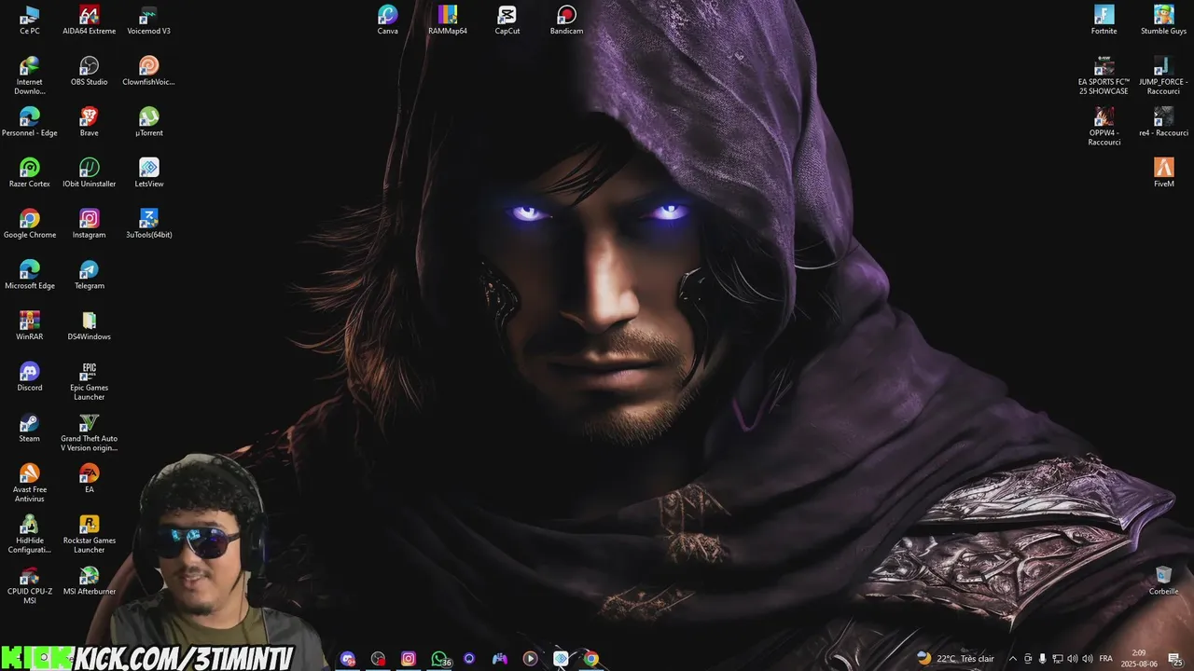Screen dimensions: 1194x671
Task: Launch AIDA64 Extreme from desktop
Action: [90, 20]
